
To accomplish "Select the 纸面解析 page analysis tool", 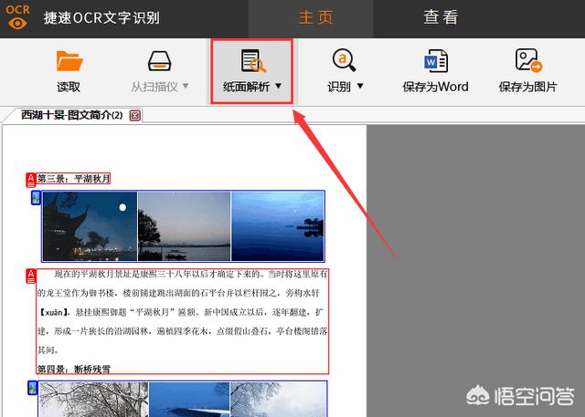I will 252,62.
